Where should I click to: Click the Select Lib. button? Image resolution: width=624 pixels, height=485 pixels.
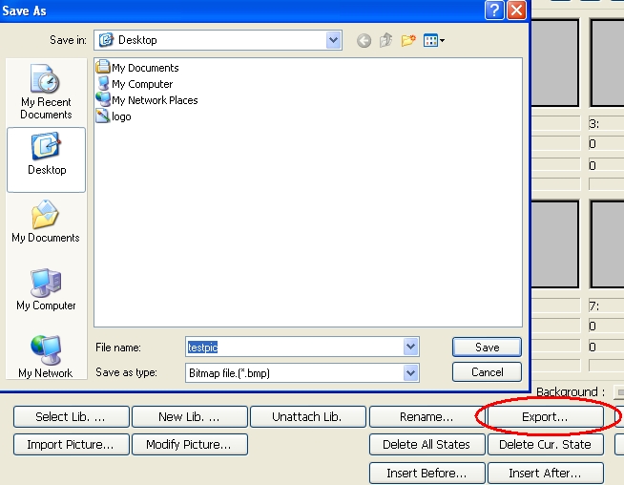(x=72, y=417)
